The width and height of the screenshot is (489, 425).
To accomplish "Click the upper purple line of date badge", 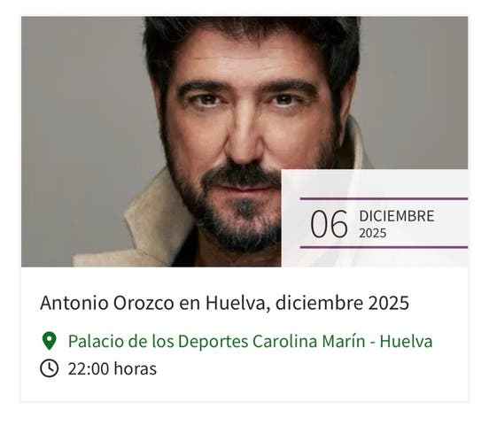I will (x=384, y=198).
